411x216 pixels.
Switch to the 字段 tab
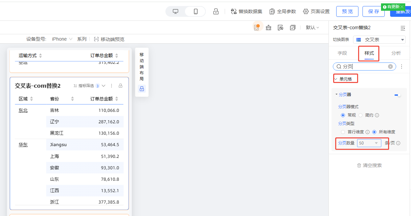[x=342, y=53]
